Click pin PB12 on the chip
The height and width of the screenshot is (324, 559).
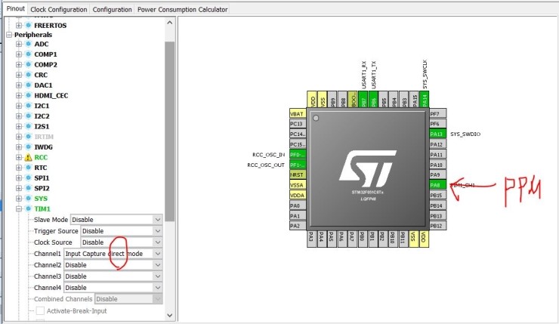pyautogui.click(x=437, y=226)
